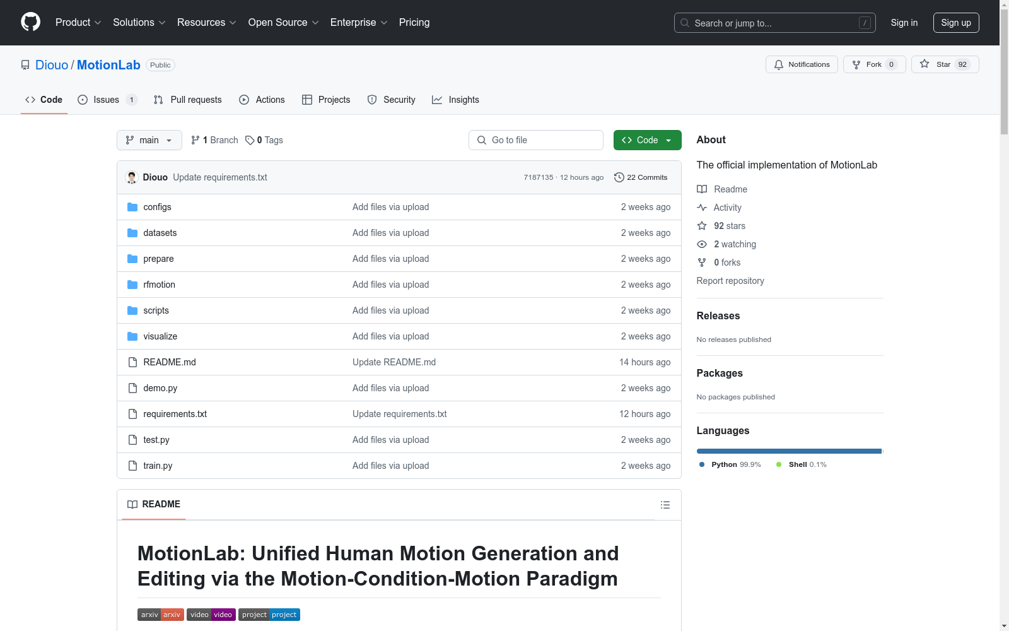Open the scripts folder icon

pyautogui.click(x=132, y=310)
